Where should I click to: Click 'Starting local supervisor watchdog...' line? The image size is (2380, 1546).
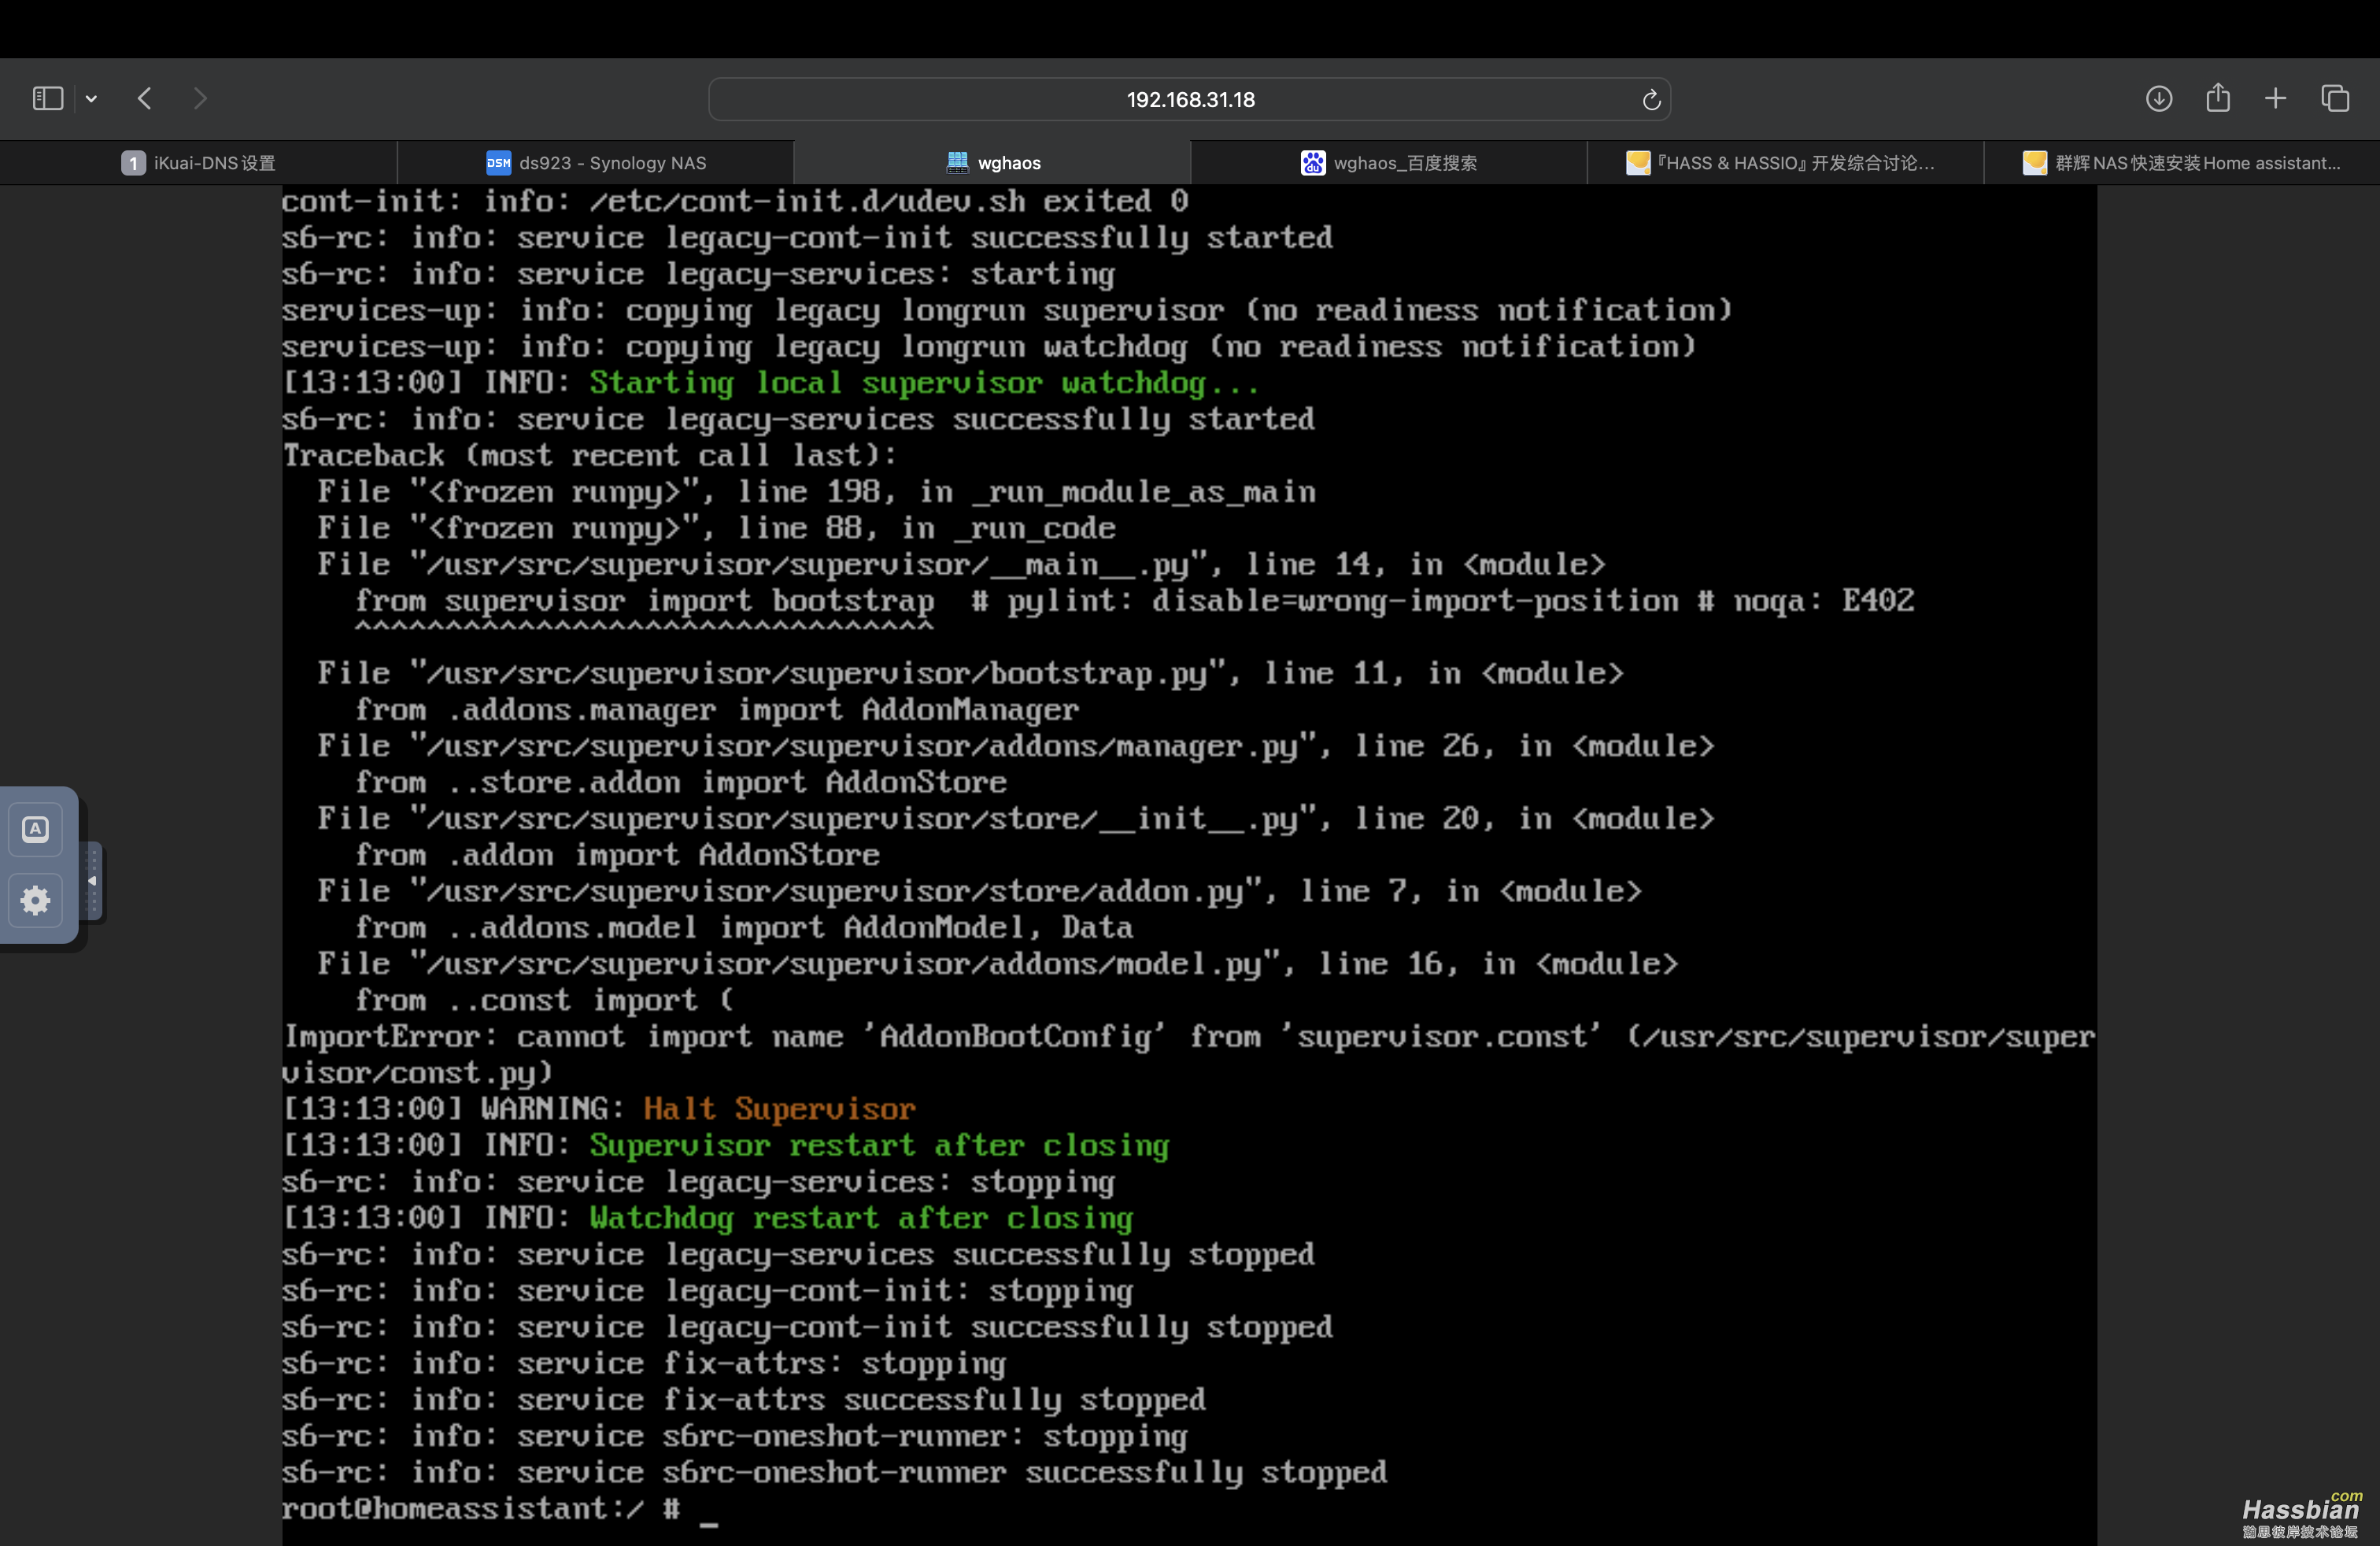click(x=923, y=383)
